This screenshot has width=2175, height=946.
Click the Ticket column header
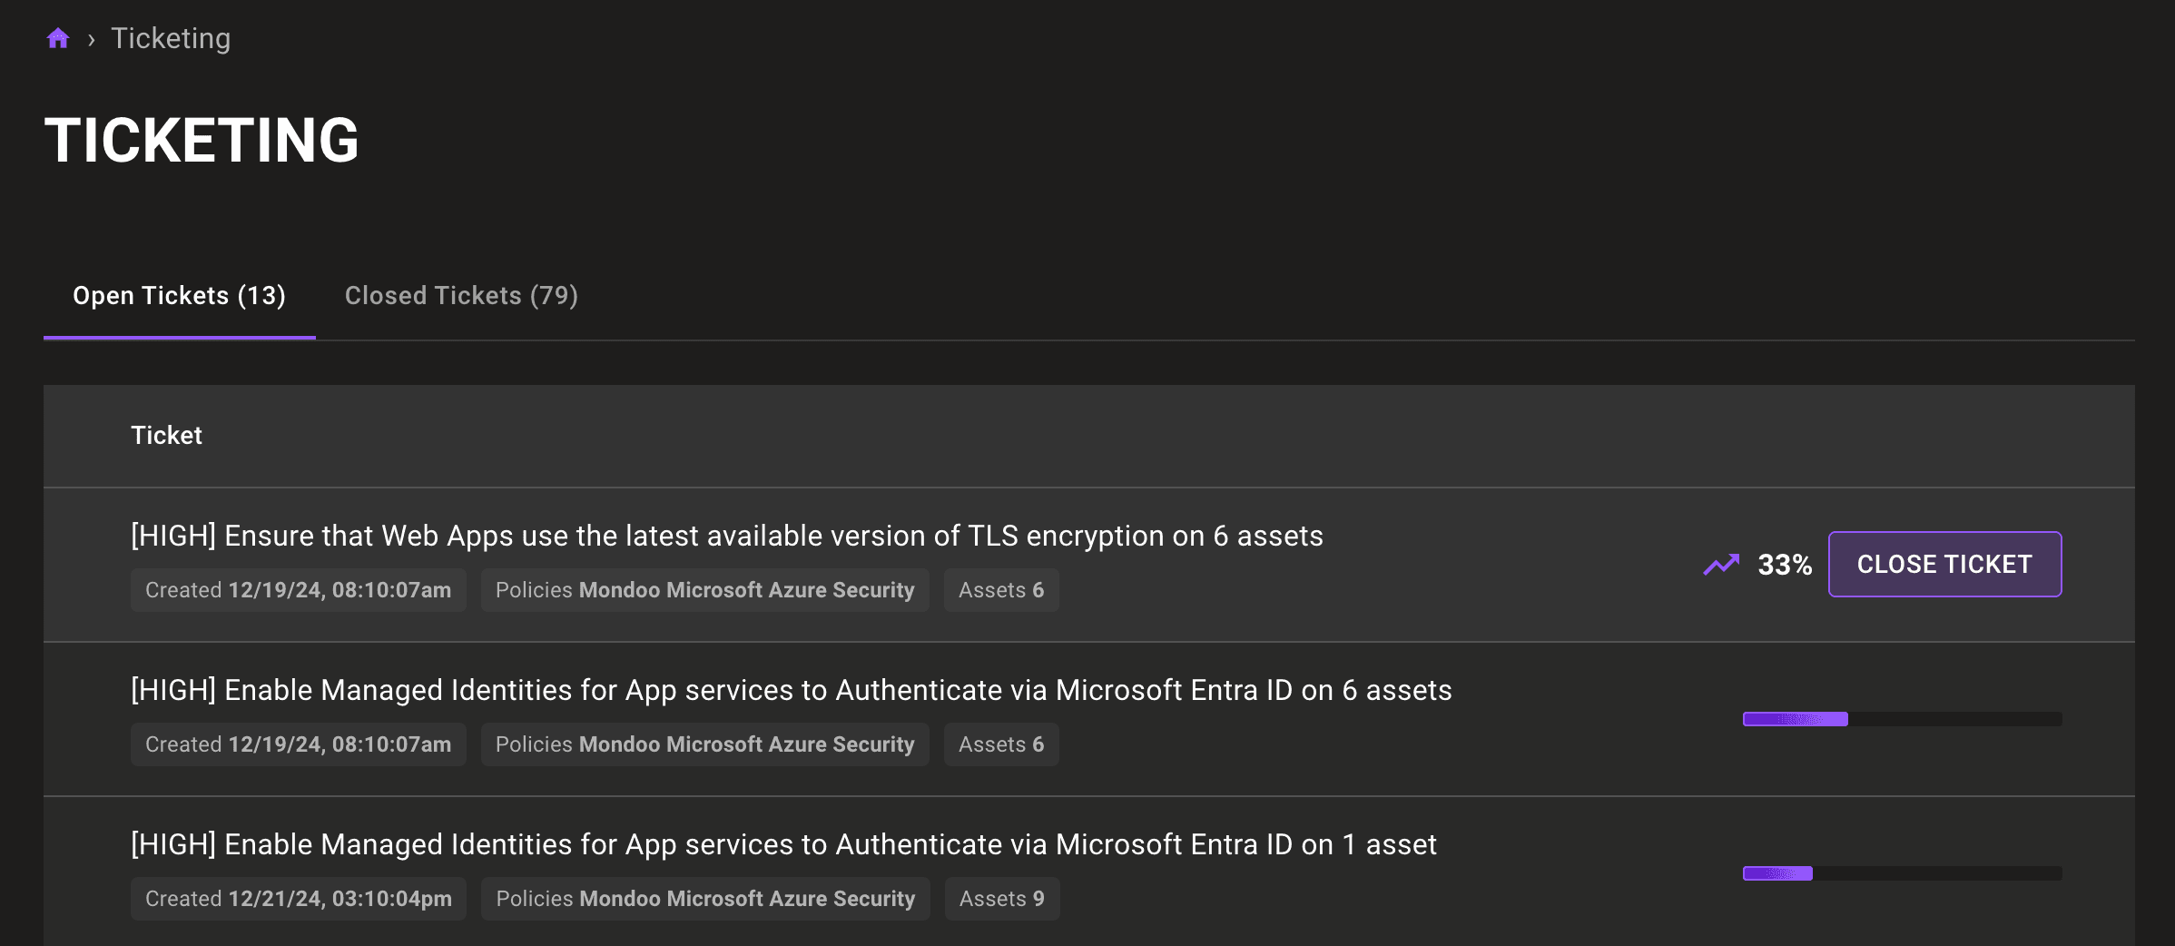click(166, 436)
